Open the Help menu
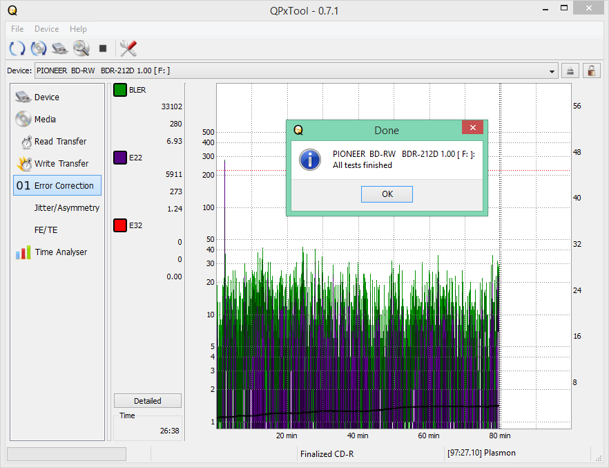The width and height of the screenshot is (609, 468). [x=78, y=29]
